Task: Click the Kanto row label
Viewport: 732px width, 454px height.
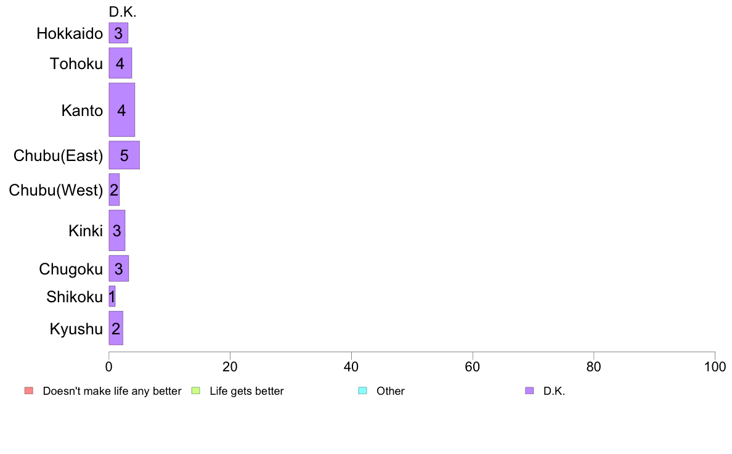Action: pos(82,111)
